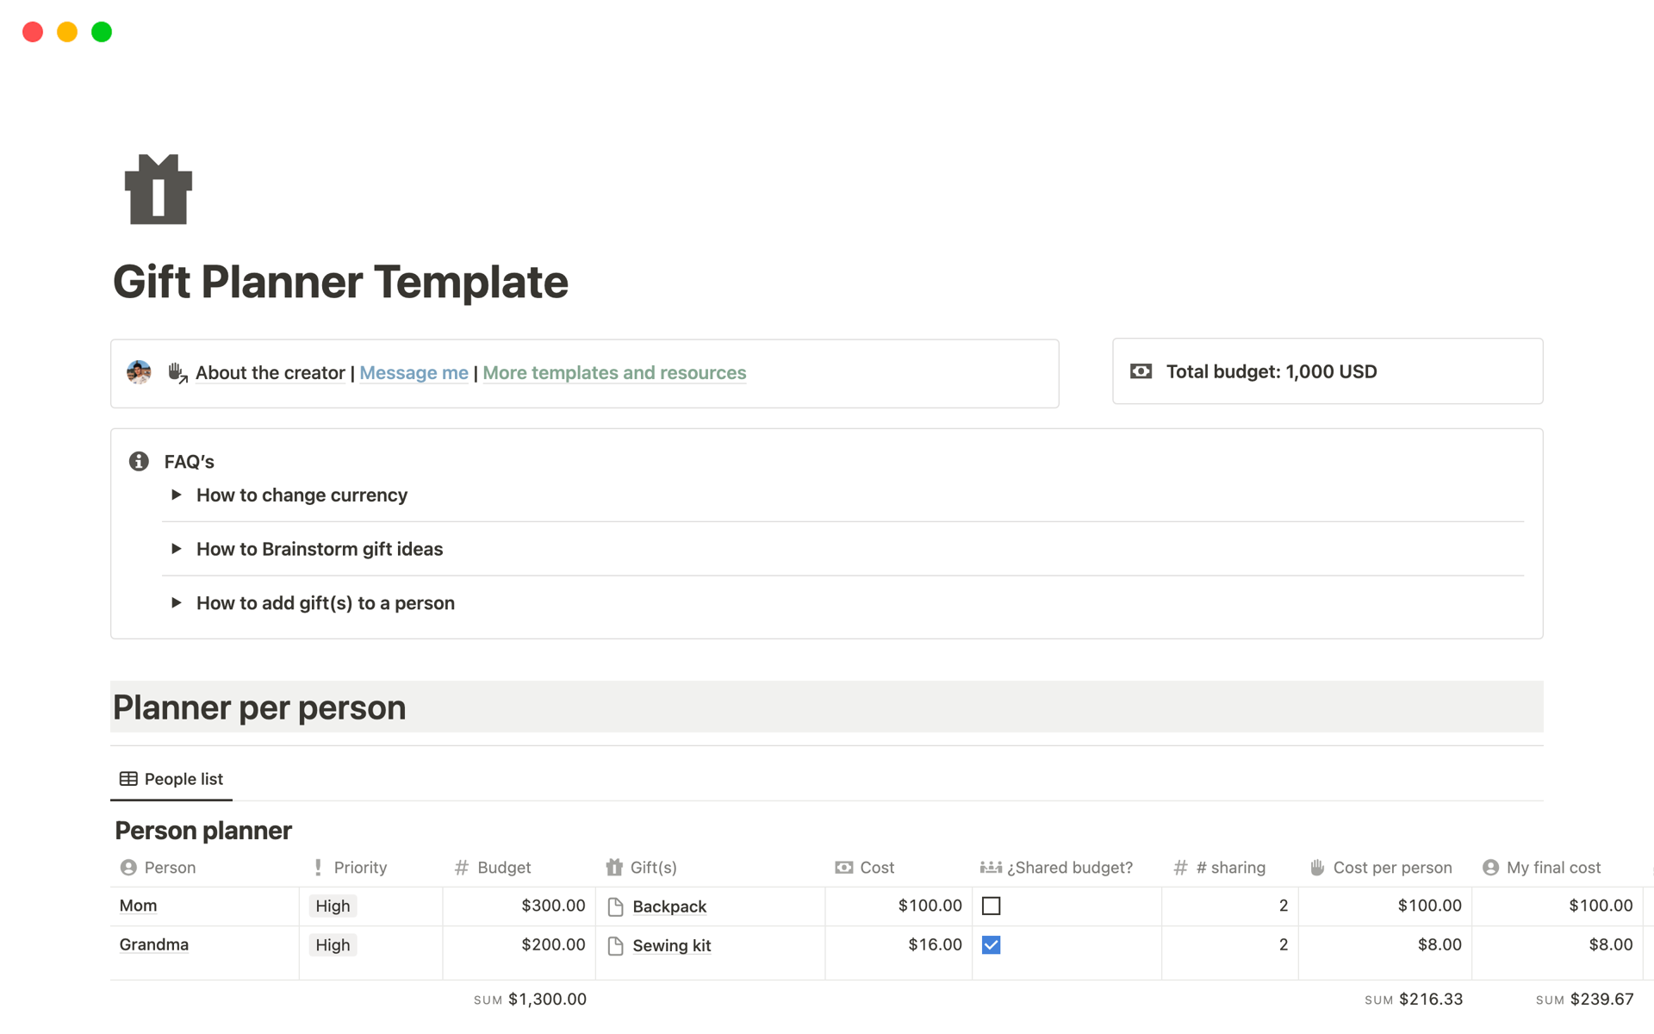
Task: Expand the "How to Brainstorm gift ideas" section
Action: click(x=177, y=549)
